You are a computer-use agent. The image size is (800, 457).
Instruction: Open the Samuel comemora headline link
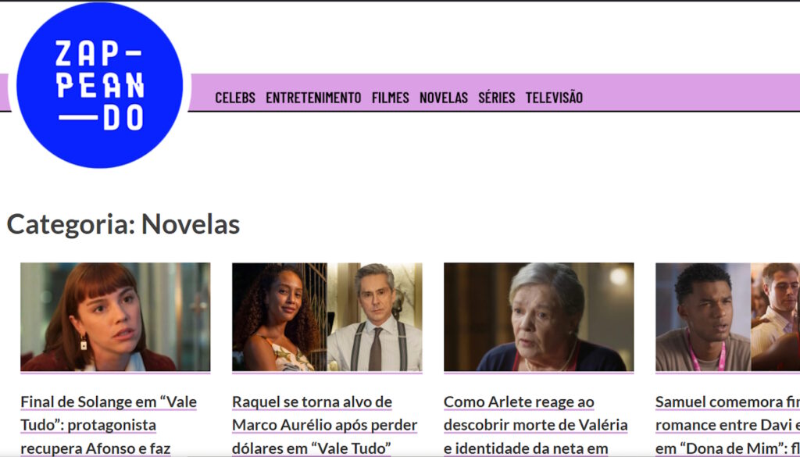click(727, 426)
